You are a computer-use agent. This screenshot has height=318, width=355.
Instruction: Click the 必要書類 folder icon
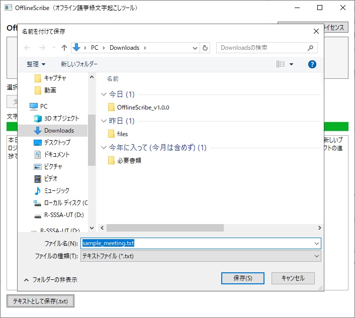pos(111,160)
